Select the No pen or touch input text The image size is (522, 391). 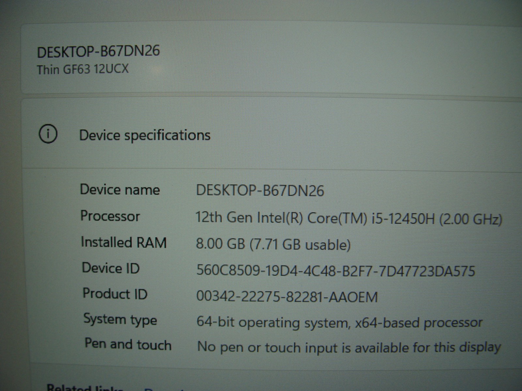click(x=349, y=347)
